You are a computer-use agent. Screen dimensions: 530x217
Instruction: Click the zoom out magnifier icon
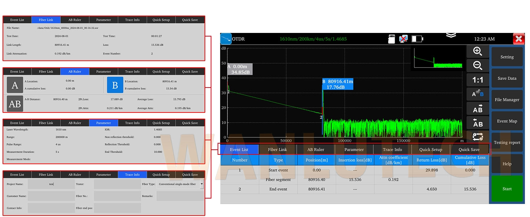(x=478, y=65)
